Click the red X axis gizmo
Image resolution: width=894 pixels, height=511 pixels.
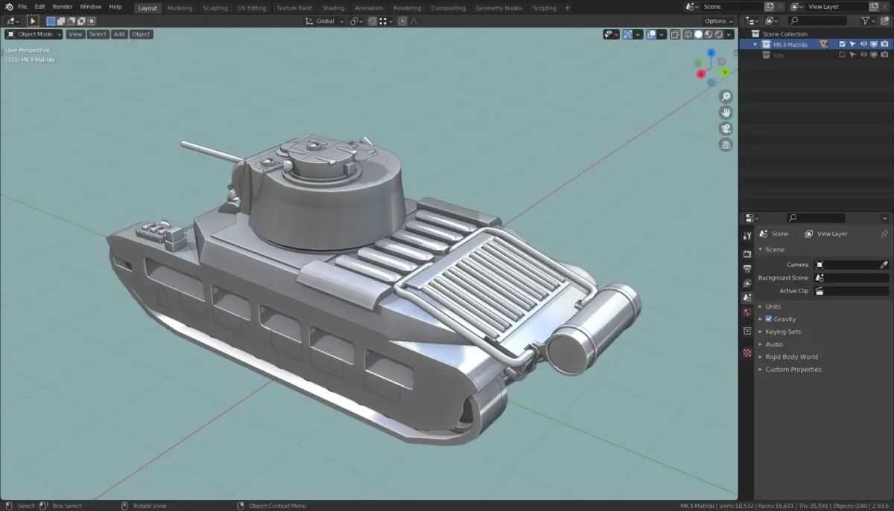coord(701,74)
